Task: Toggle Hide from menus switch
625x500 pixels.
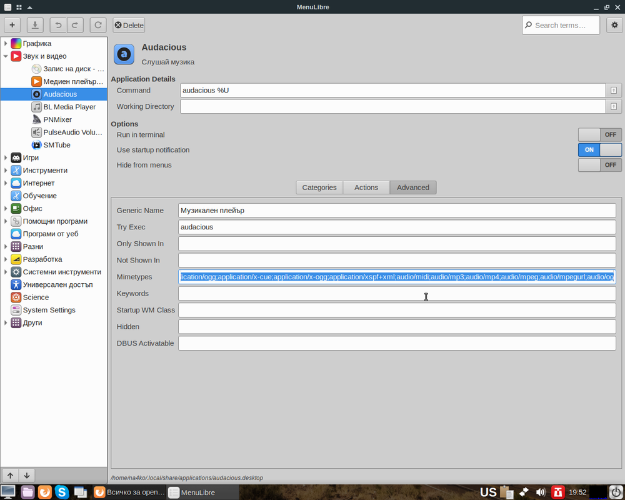Action: [599, 165]
